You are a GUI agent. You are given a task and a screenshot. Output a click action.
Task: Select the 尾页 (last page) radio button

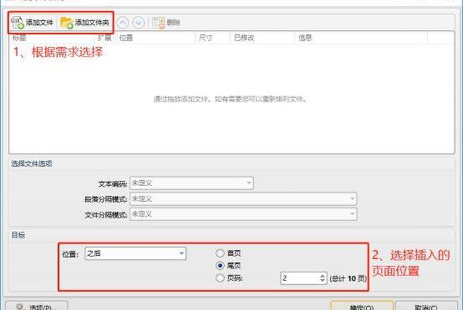(220, 266)
